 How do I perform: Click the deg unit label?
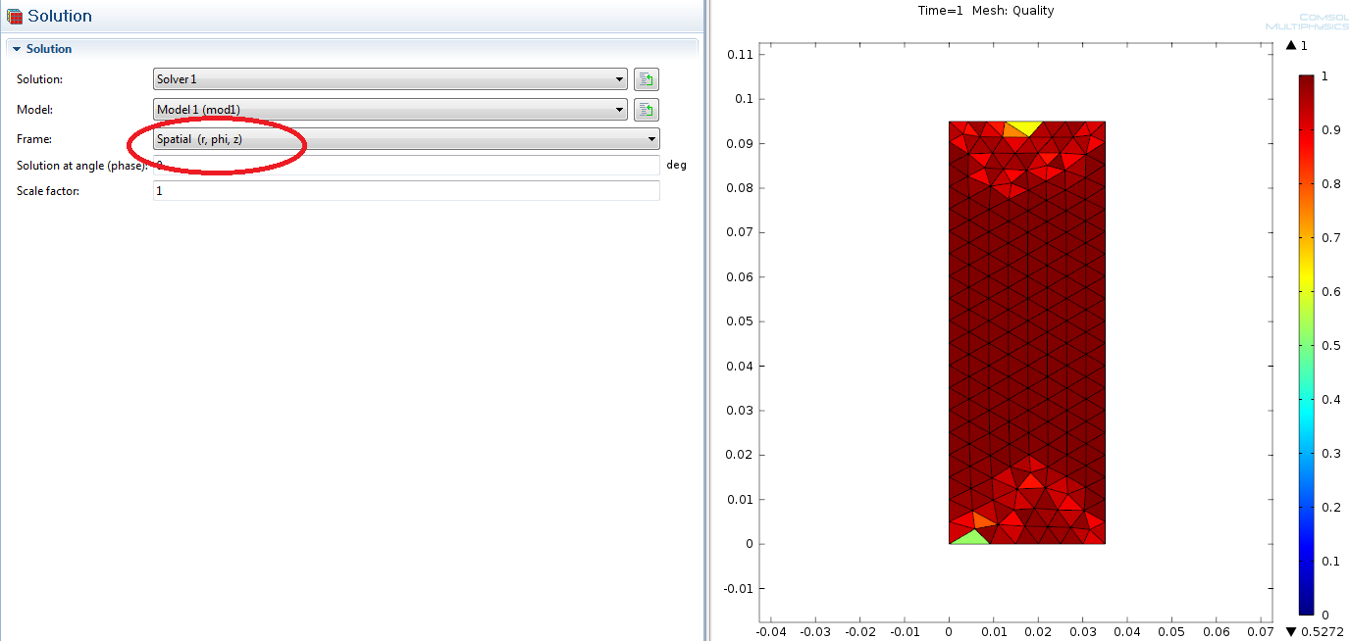676,165
